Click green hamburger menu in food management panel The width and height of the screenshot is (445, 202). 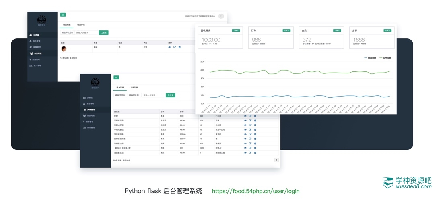(x=116, y=77)
